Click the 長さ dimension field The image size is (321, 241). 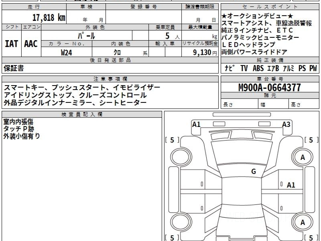tap(239, 104)
